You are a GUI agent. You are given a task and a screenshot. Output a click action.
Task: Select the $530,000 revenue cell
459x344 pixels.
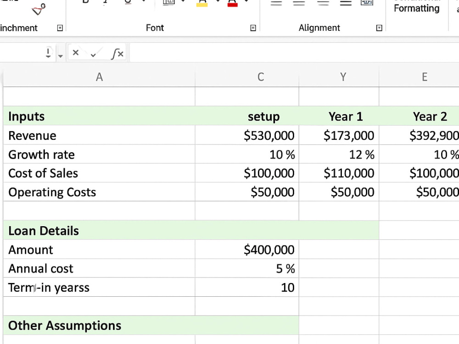[247, 135]
